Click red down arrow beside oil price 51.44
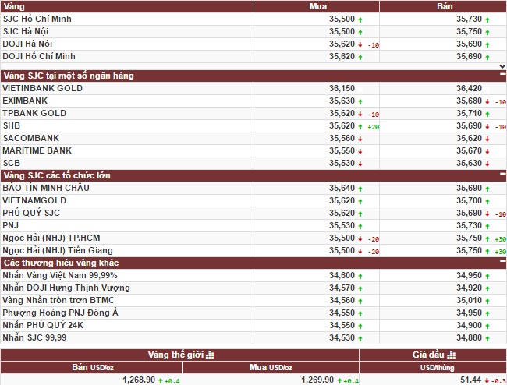 click(487, 380)
